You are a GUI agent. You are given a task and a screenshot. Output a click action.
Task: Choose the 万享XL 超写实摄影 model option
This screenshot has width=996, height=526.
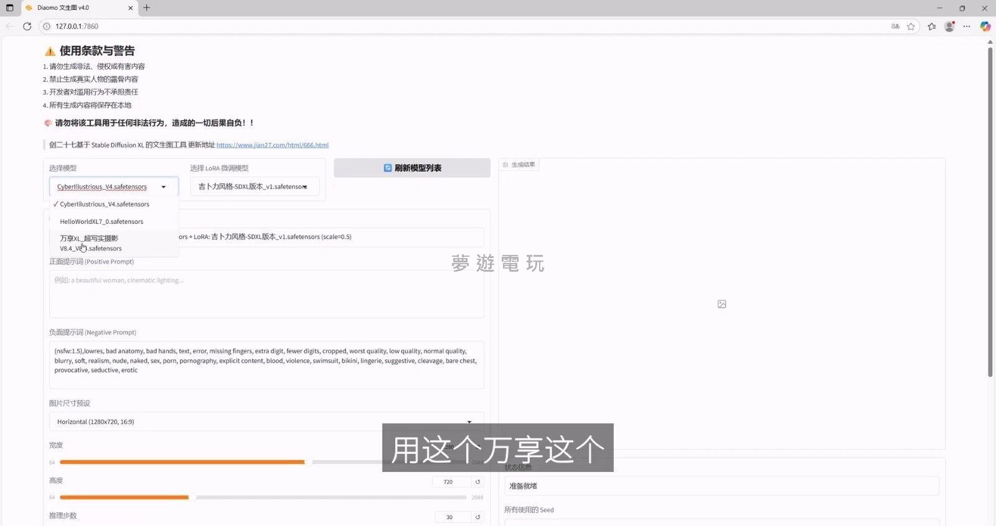[x=91, y=243]
